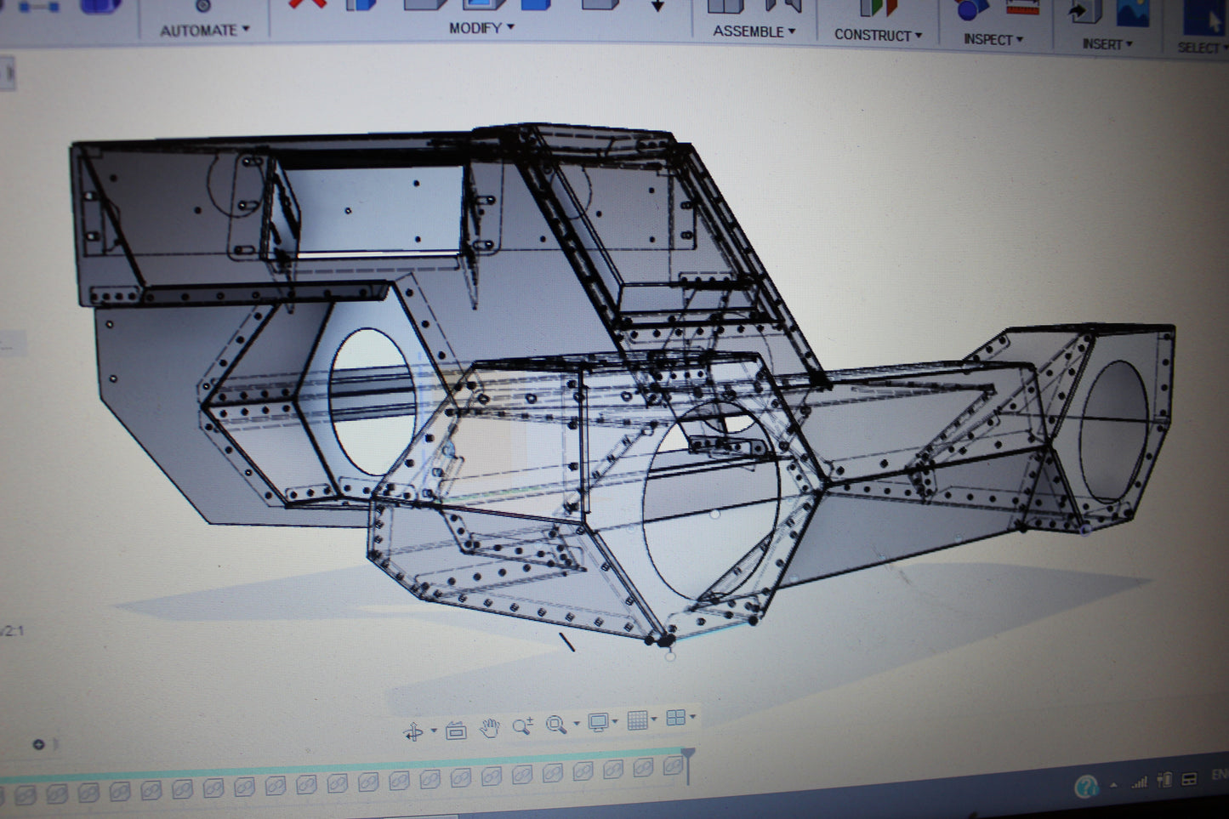The image size is (1229, 819).
Task: Click the Look At icon
Action: point(456,730)
